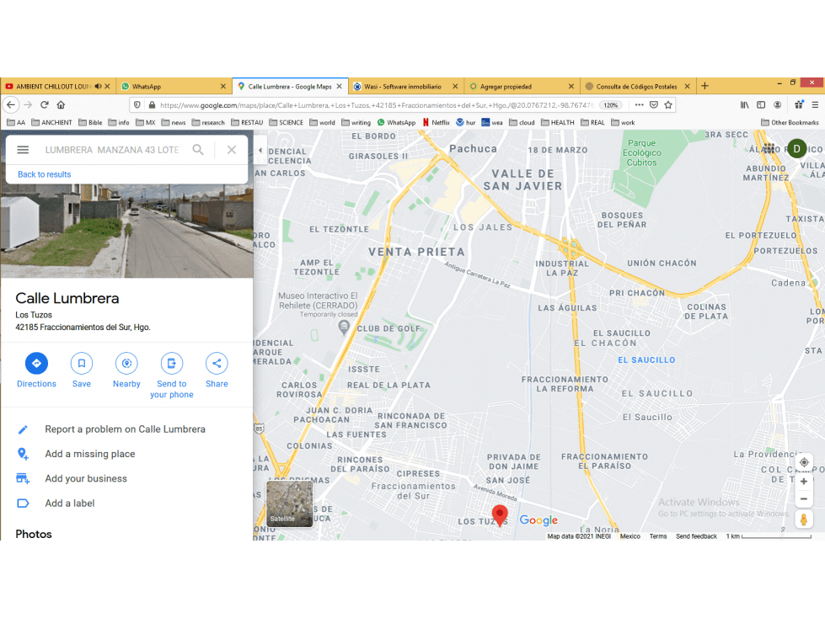This screenshot has height=618, width=825.
Task: Zoom out on the map
Action: point(804,499)
